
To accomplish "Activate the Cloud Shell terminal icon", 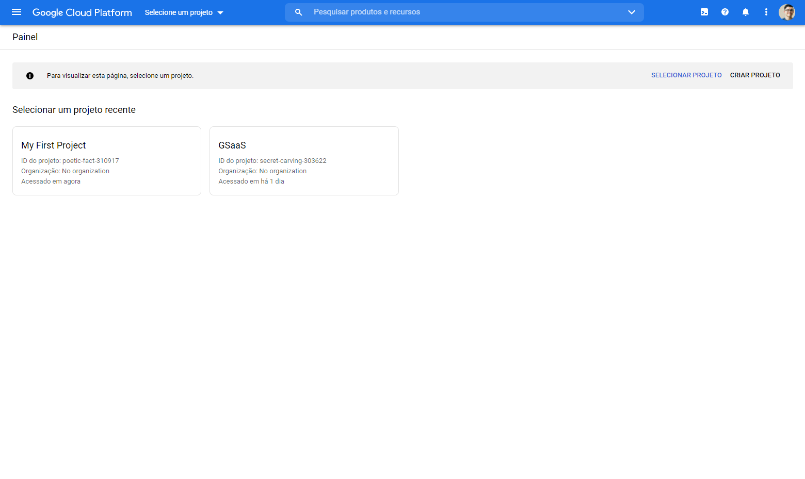I will (704, 12).
